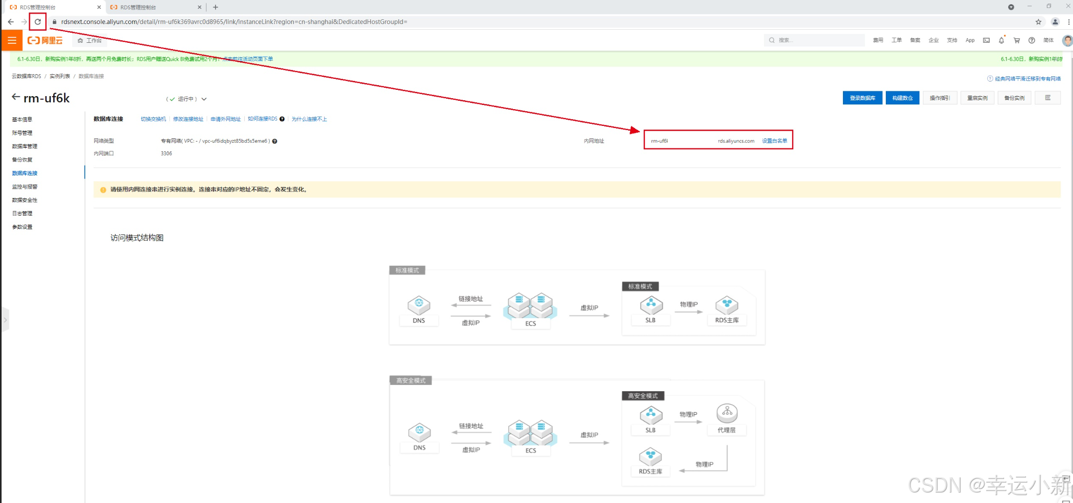
Task: Click the 登录数据库 button
Action: click(862, 98)
